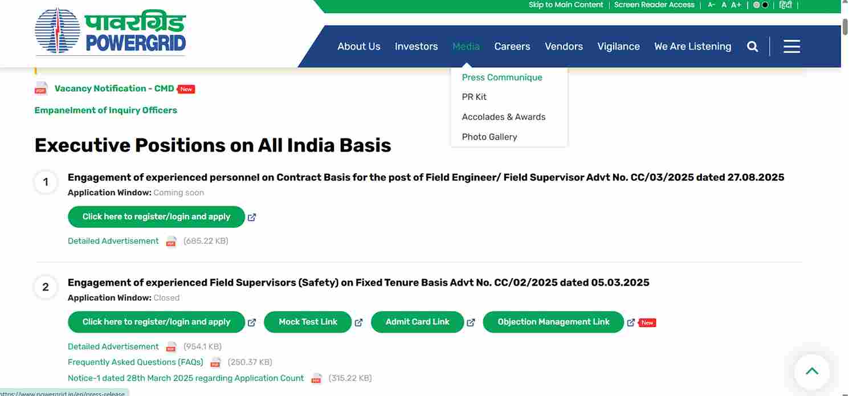Open the hamburger navigation menu icon

[x=791, y=47]
